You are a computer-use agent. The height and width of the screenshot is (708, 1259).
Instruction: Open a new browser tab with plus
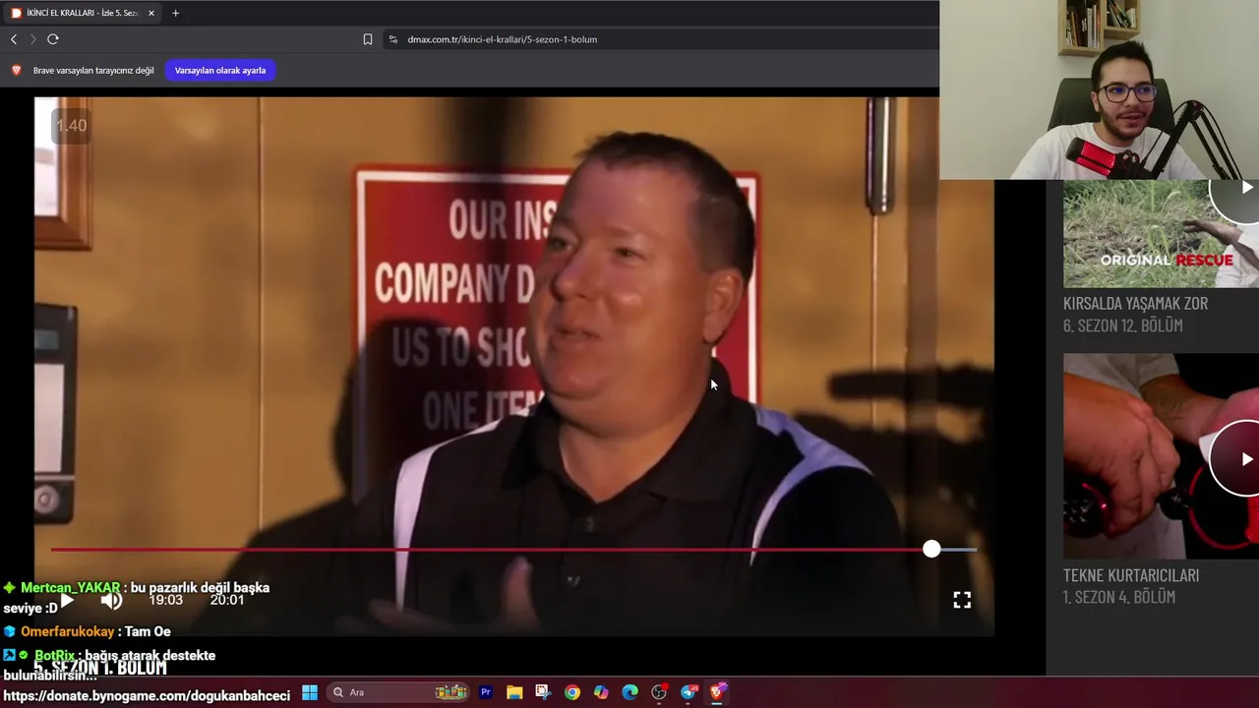[175, 13]
